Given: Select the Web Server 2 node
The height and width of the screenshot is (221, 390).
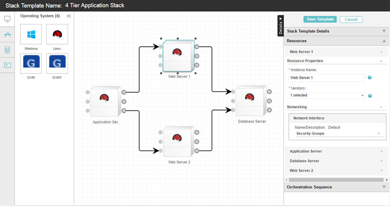Looking at the screenshot, I should [178, 141].
